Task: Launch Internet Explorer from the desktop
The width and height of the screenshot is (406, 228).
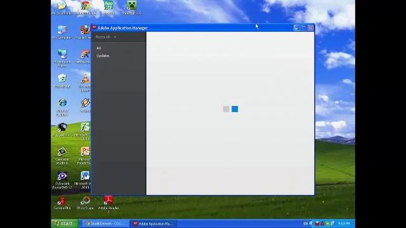Action: pyautogui.click(x=62, y=107)
